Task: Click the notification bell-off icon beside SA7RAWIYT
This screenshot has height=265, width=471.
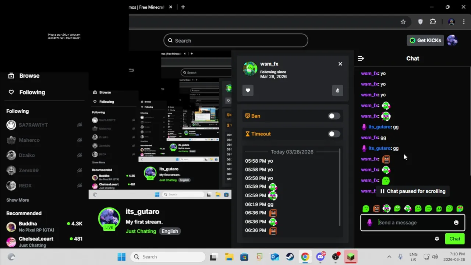Action: click(79, 125)
